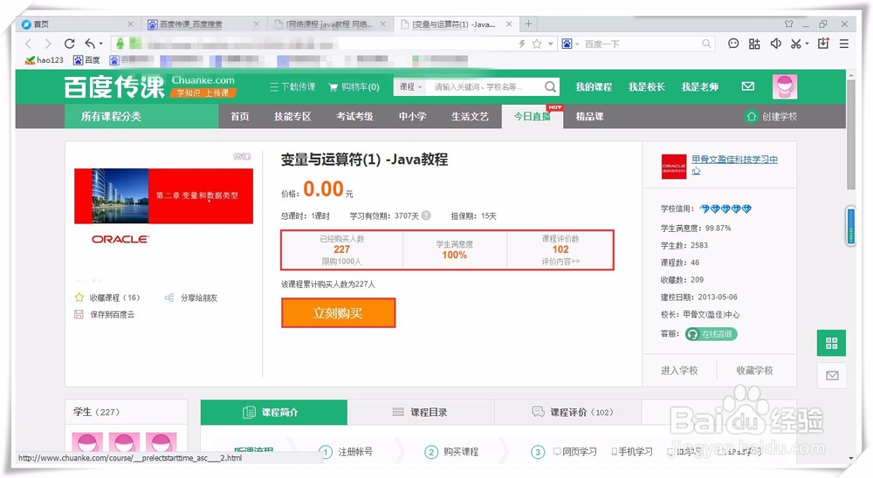Switch to 网络课程 java教程 browser tab
Screen dimensions: 873x478
click(331, 24)
